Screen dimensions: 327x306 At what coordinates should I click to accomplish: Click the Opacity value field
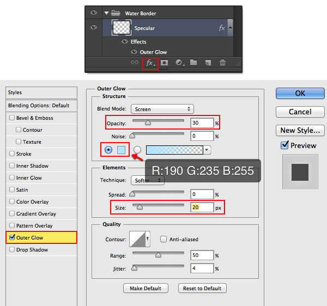click(x=202, y=123)
